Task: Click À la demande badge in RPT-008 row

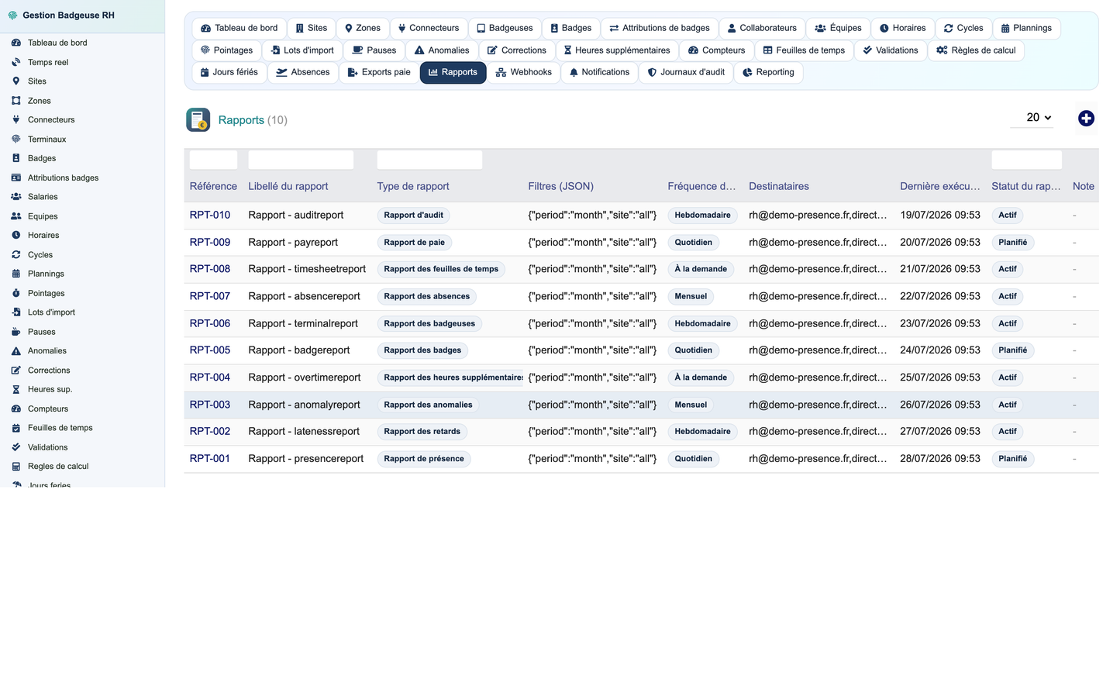Action: pos(701,269)
